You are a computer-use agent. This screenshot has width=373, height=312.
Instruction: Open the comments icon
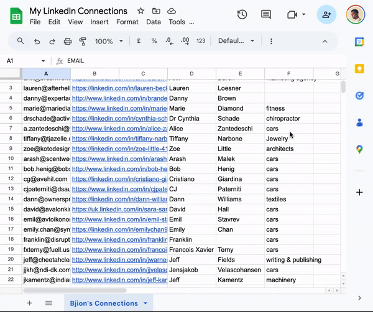[x=265, y=14]
